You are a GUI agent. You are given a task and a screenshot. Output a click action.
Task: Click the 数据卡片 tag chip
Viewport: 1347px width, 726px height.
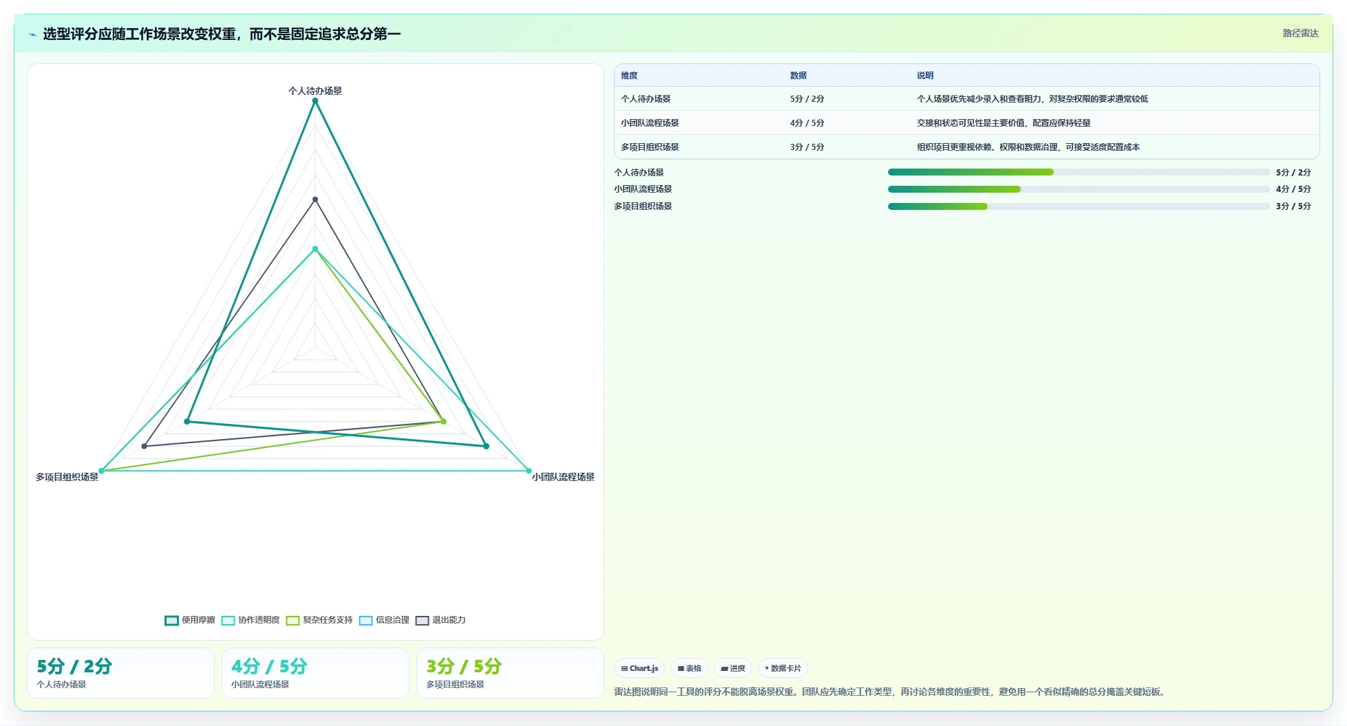pyautogui.click(x=783, y=668)
